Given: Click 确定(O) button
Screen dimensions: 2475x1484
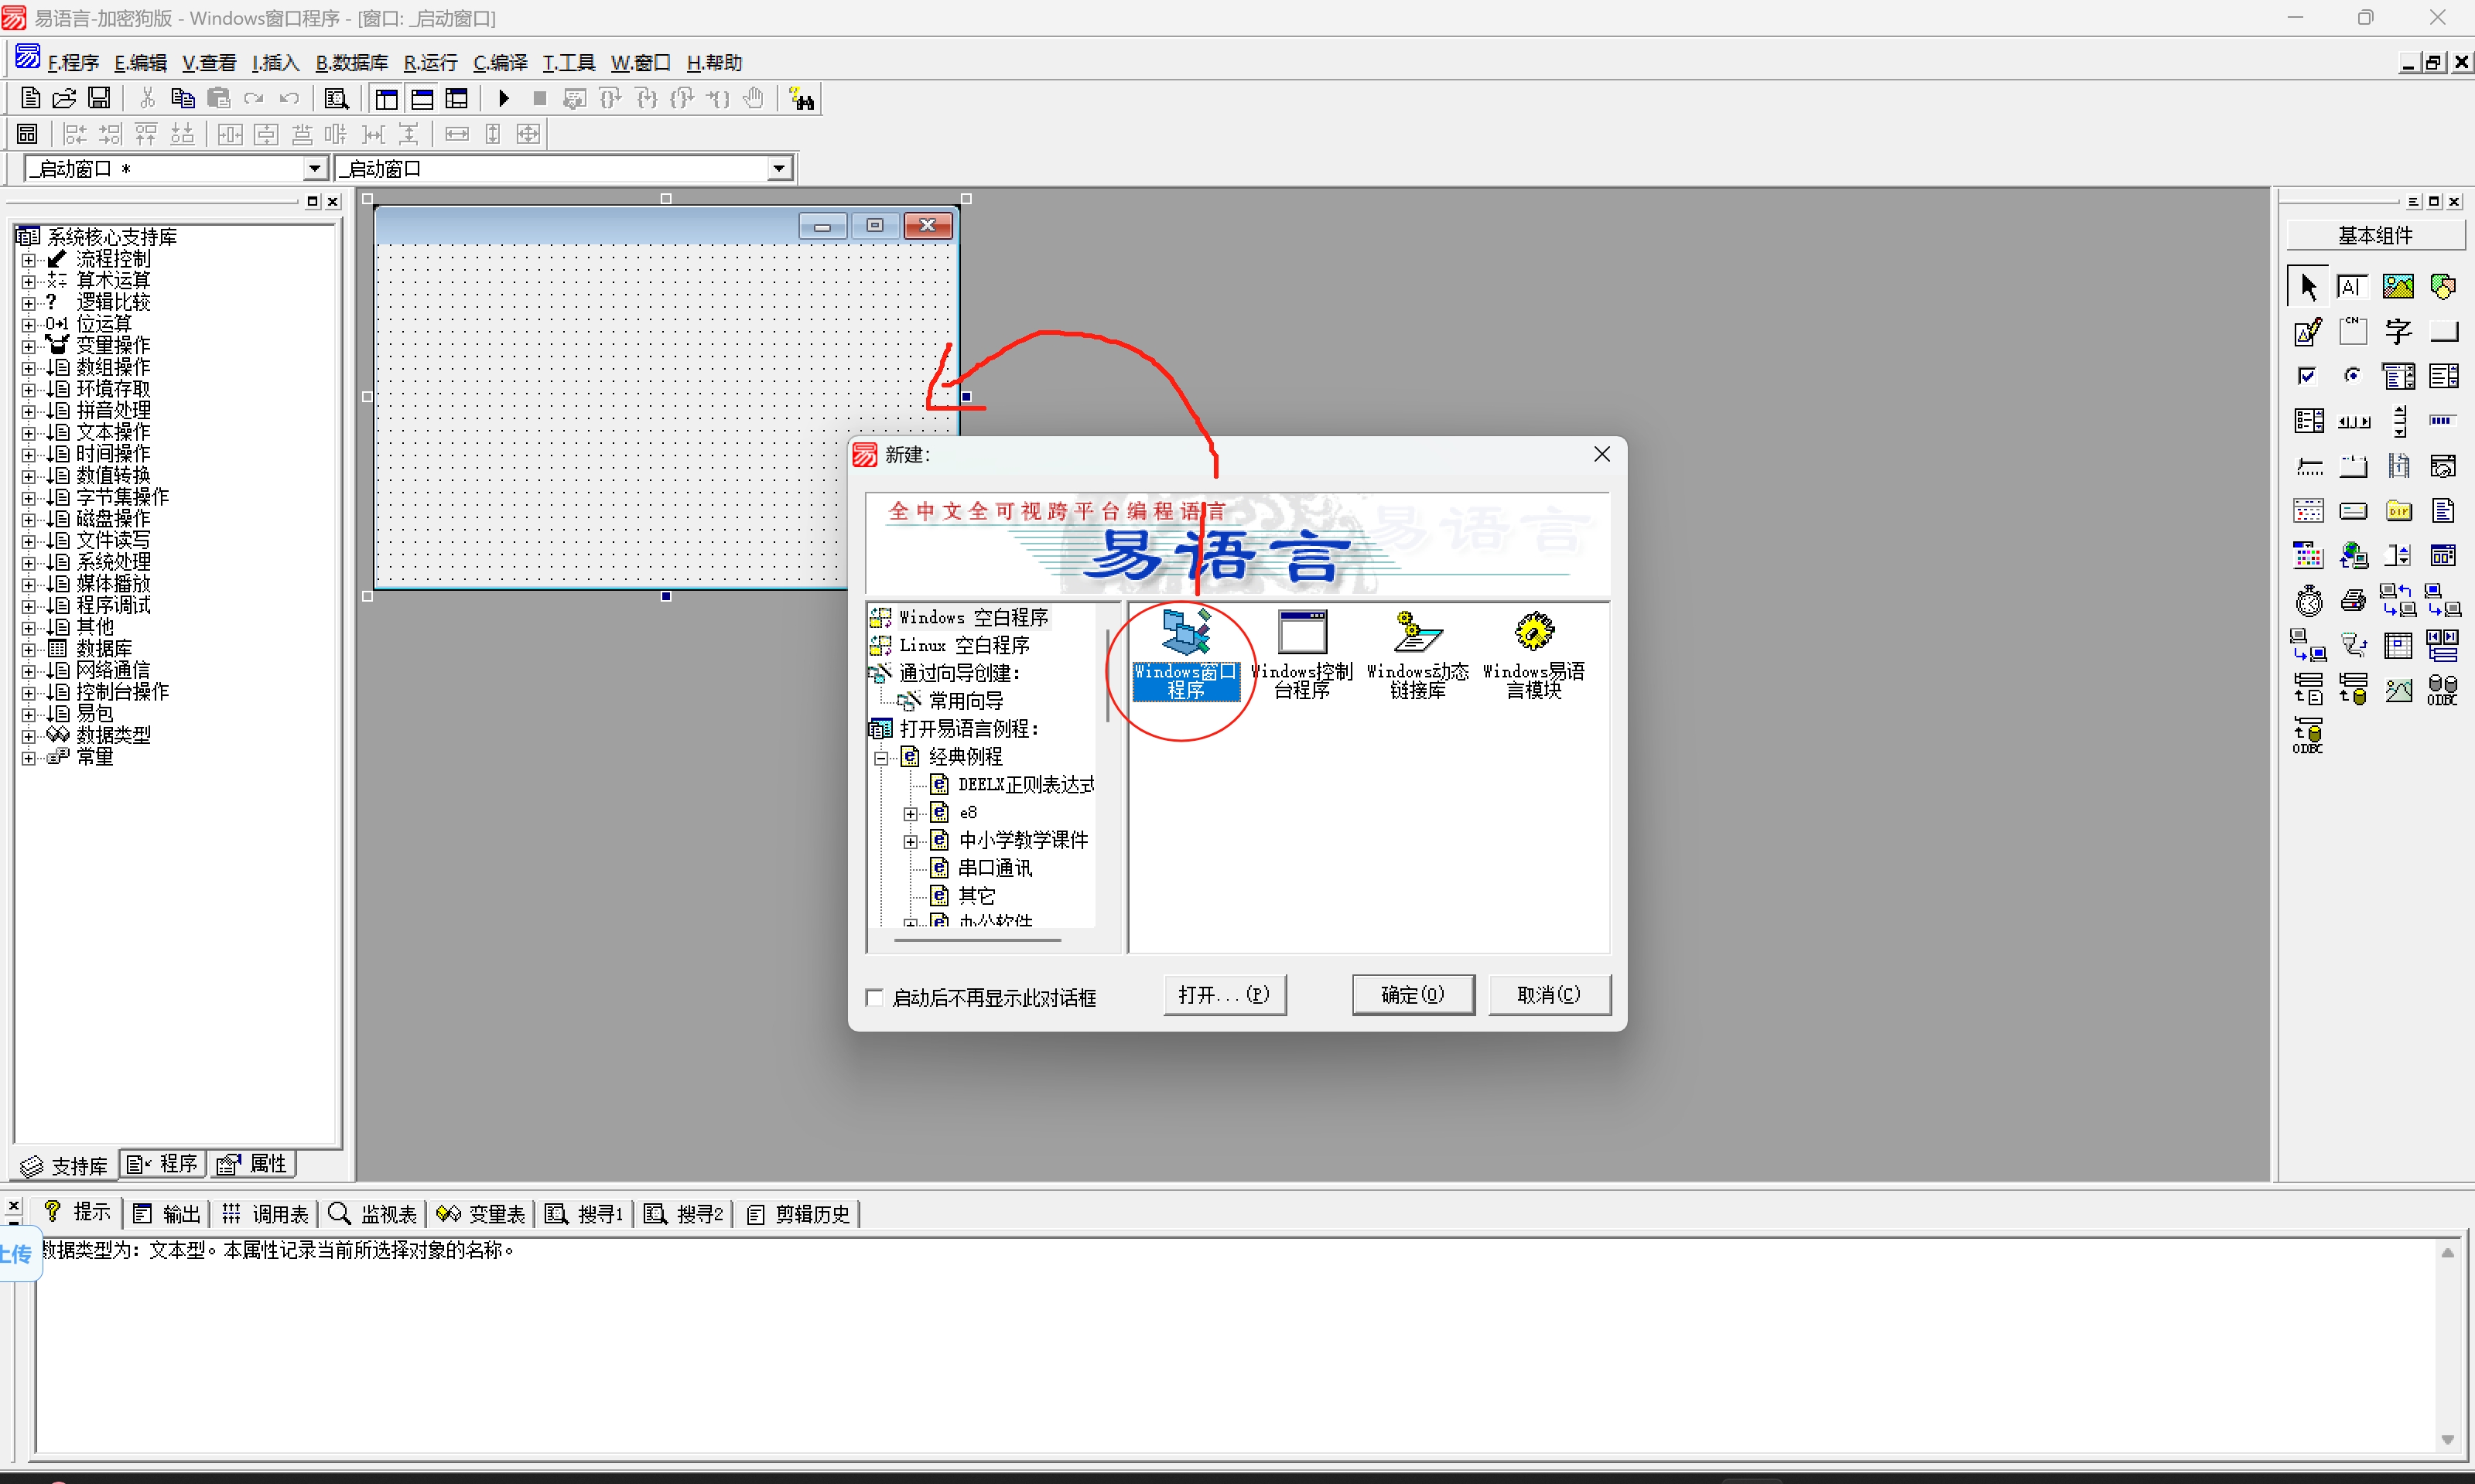Looking at the screenshot, I should (1413, 995).
